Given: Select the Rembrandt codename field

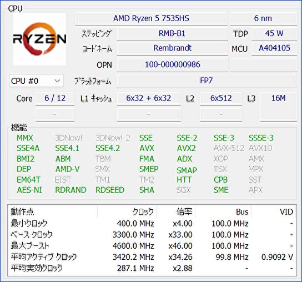Looking at the screenshot, I should pyautogui.click(x=172, y=48).
